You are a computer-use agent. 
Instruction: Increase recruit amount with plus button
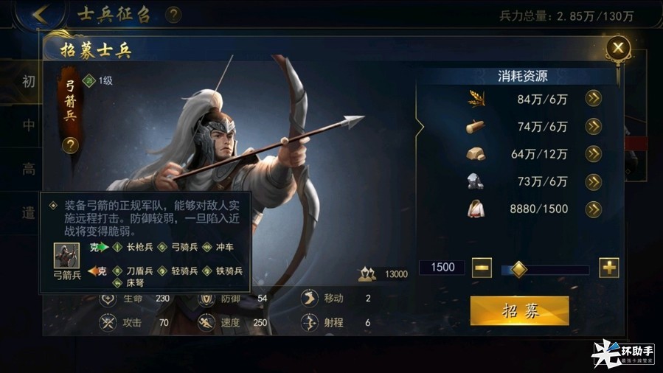pos(609,268)
